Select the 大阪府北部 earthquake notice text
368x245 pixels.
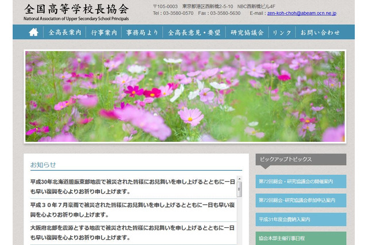[133, 232]
